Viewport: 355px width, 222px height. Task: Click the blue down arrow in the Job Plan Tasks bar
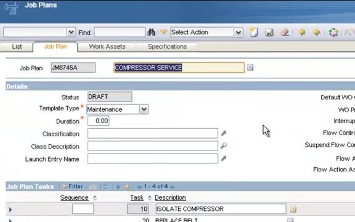118,187
